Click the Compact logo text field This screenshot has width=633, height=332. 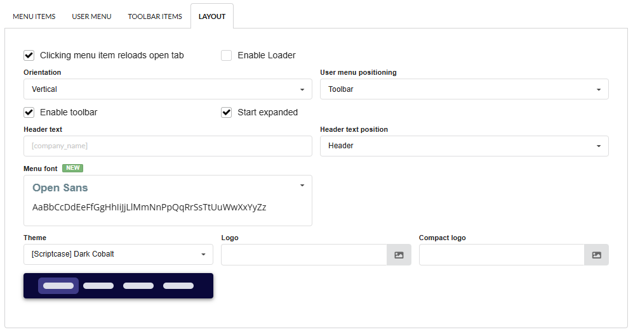click(502, 255)
